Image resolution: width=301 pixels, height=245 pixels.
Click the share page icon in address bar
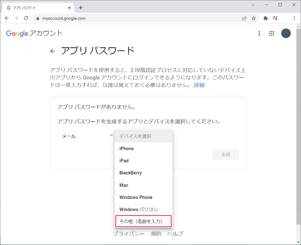244,18
